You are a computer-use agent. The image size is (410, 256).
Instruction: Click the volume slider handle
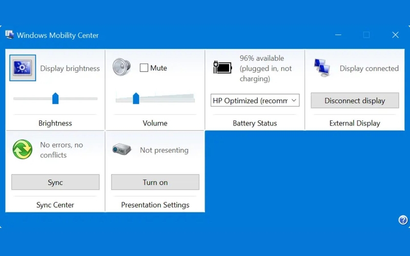click(x=136, y=98)
